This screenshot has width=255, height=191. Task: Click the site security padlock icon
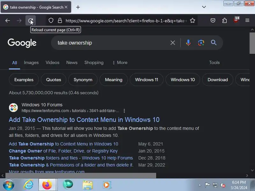[x=60, y=20]
